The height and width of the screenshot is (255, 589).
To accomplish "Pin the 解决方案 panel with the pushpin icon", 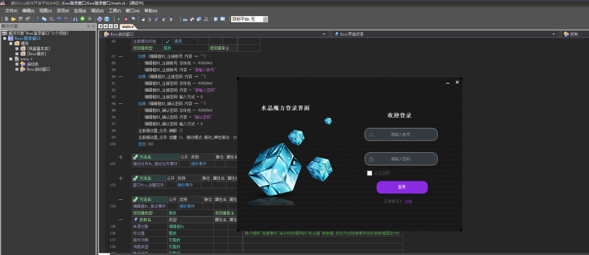I will tap(88, 26).
